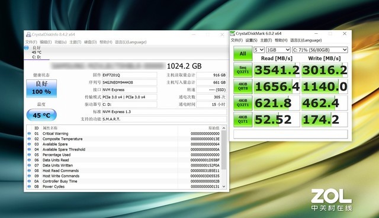Click the Seq read result 3541.2
This screenshot has width=379, height=218.
tap(277, 70)
